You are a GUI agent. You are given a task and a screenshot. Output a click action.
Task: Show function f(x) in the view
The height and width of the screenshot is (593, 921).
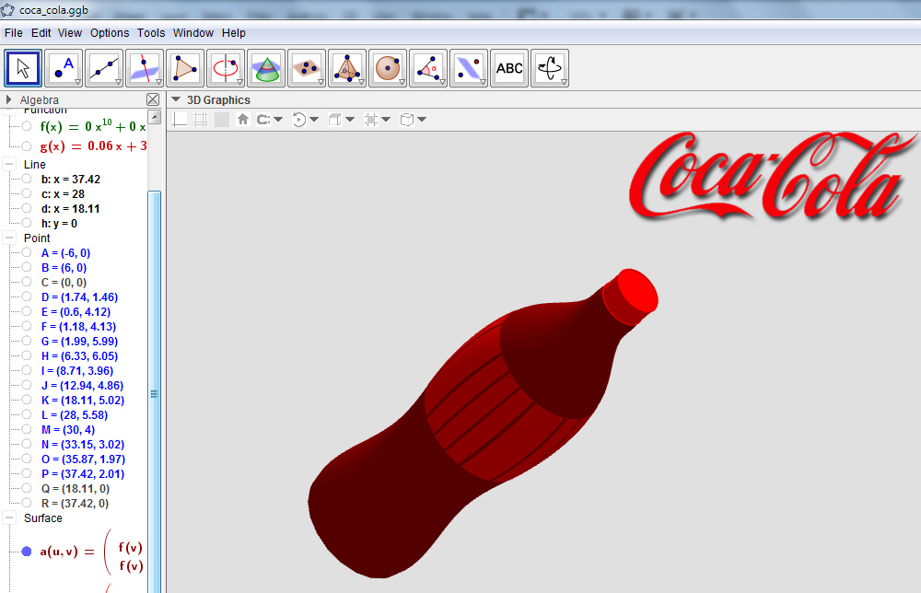pos(27,126)
